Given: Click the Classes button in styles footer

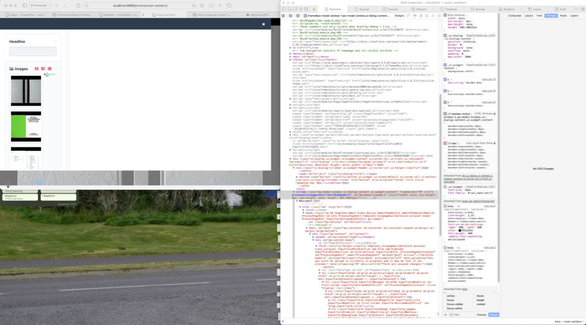Looking at the screenshot, I should click(x=481, y=314).
